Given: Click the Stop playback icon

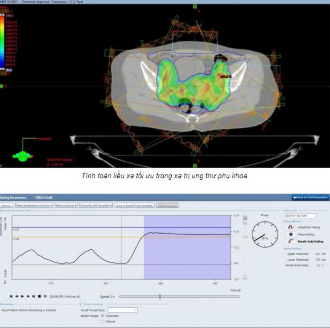Looking at the screenshot, I should 39,296.
